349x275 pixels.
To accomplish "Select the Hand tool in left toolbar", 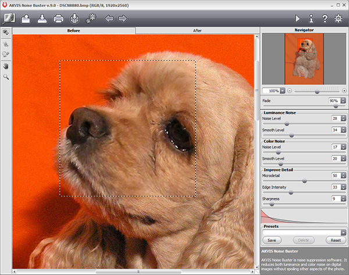I will coord(6,66).
